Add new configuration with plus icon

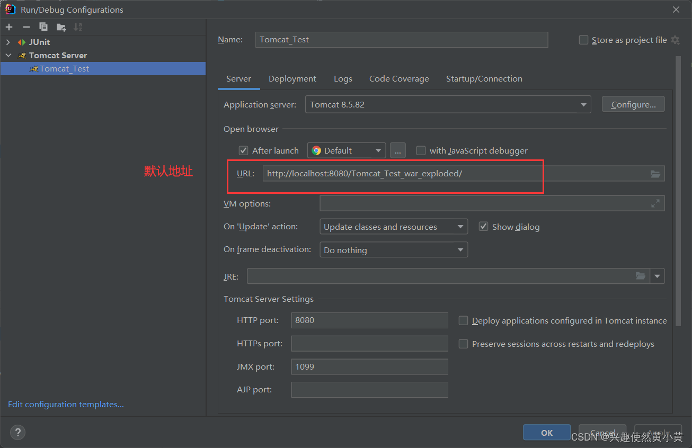(x=9, y=27)
